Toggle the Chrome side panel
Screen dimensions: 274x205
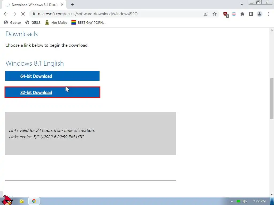[251, 14]
